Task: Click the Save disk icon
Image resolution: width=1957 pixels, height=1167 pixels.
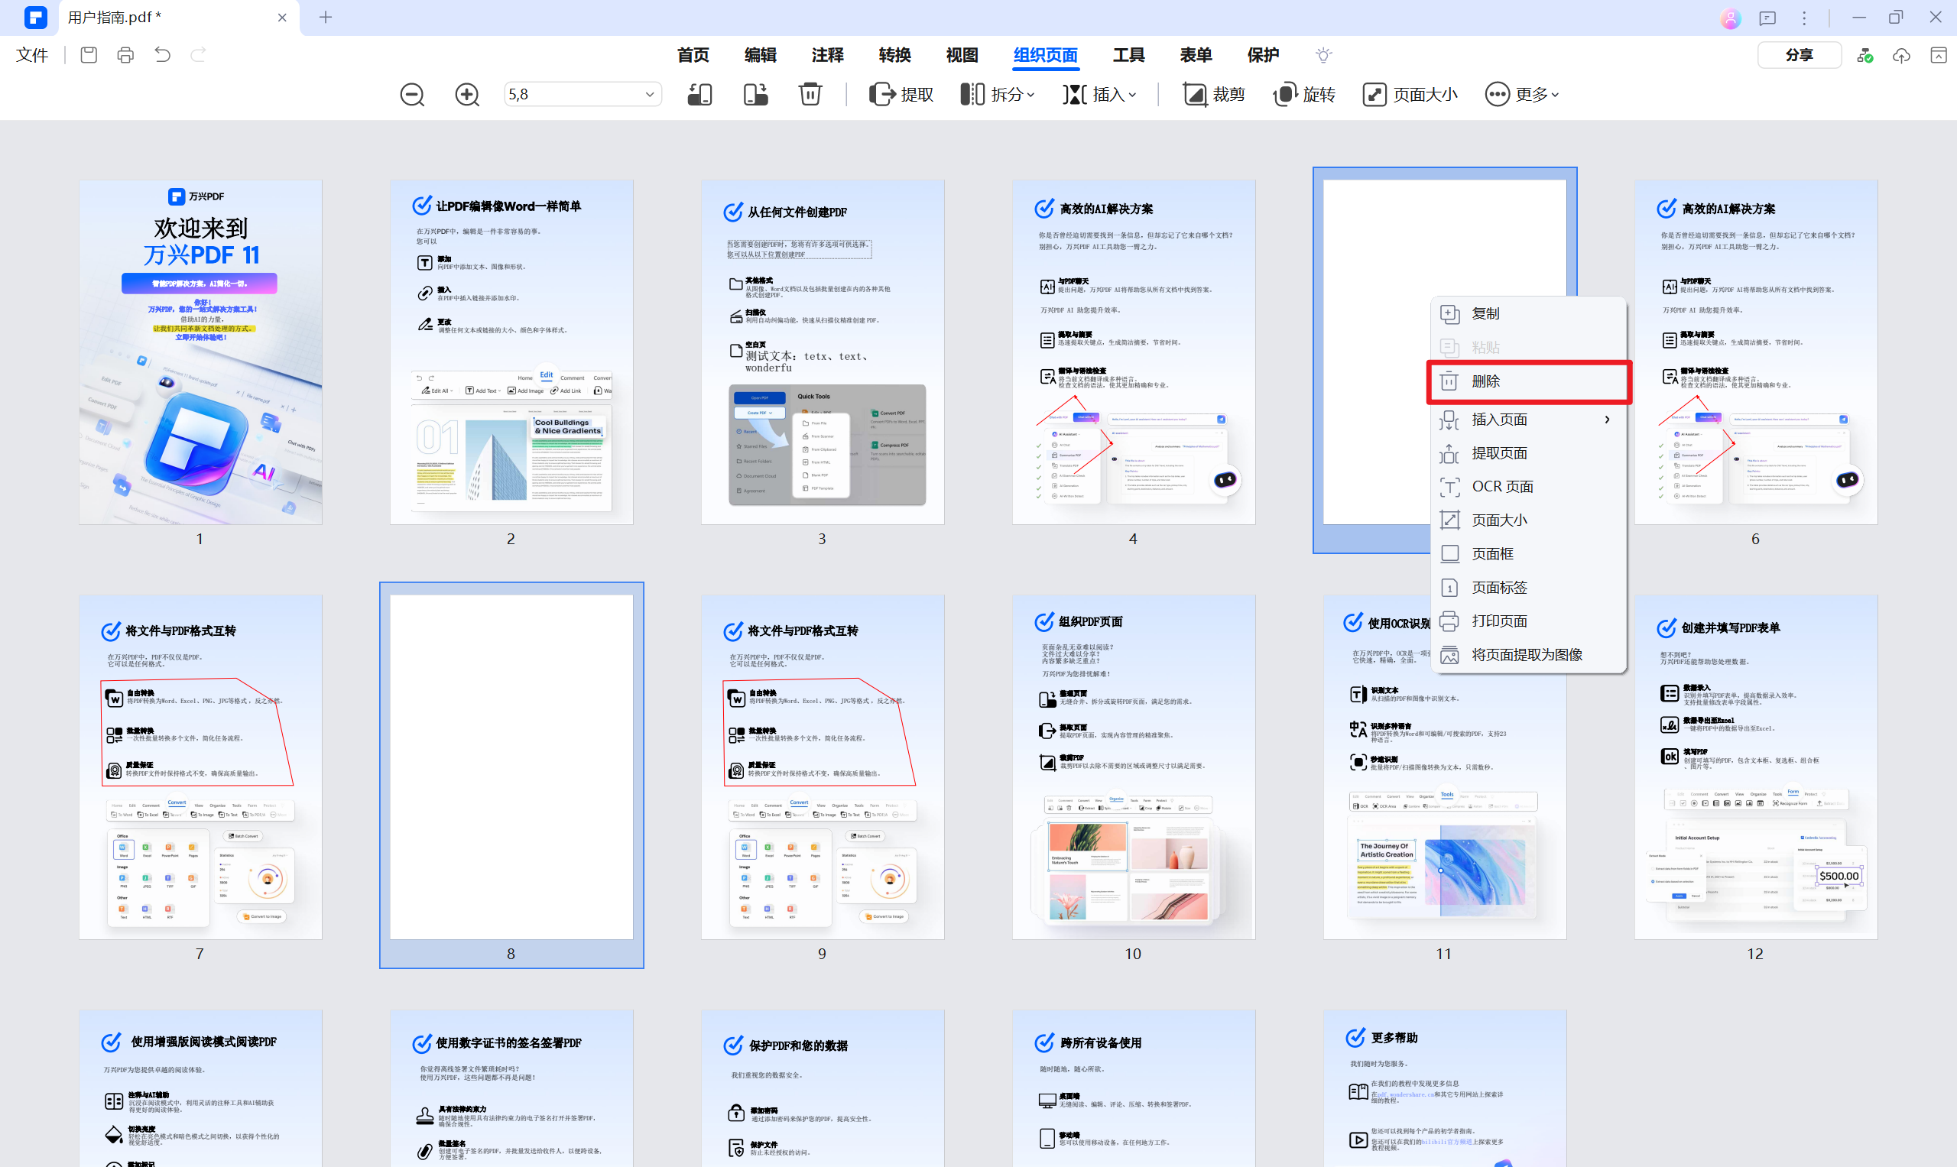Action: [89, 55]
